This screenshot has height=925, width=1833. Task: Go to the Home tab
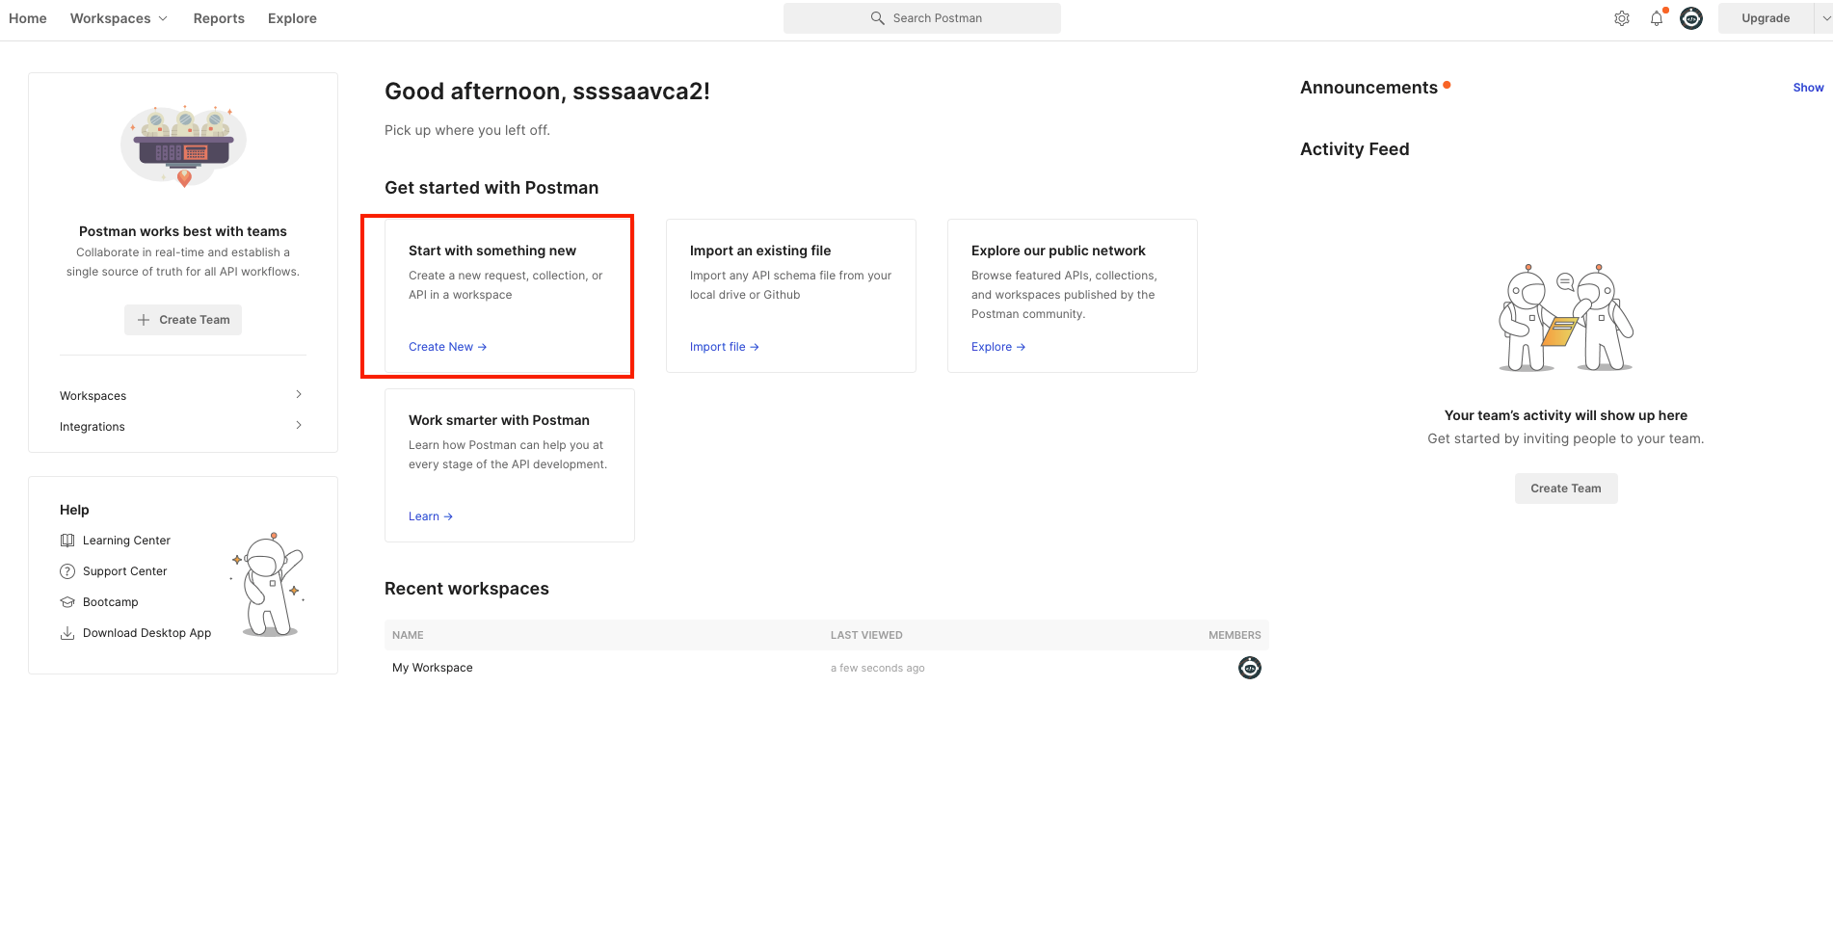pos(28,18)
